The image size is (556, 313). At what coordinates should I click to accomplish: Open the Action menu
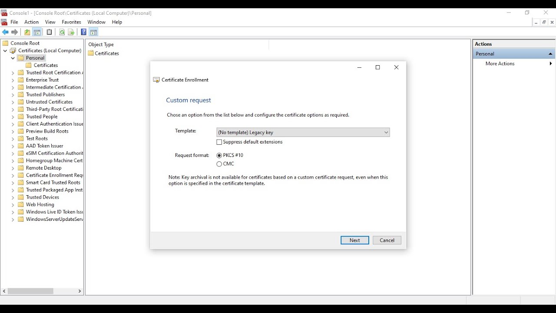[31, 22]
